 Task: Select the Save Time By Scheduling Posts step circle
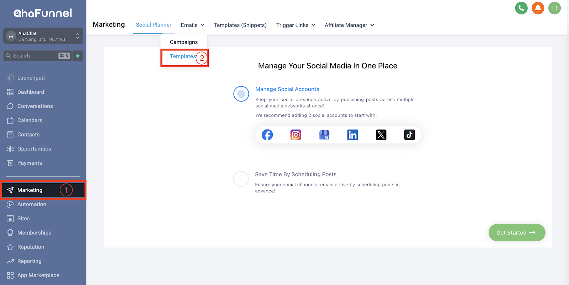(241, 179)
